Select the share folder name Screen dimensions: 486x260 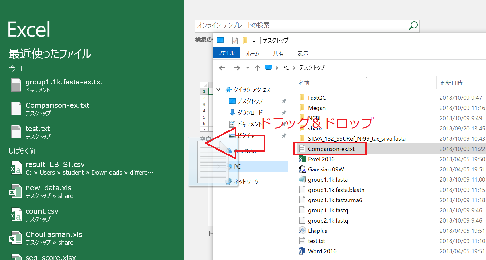(315, 129)
